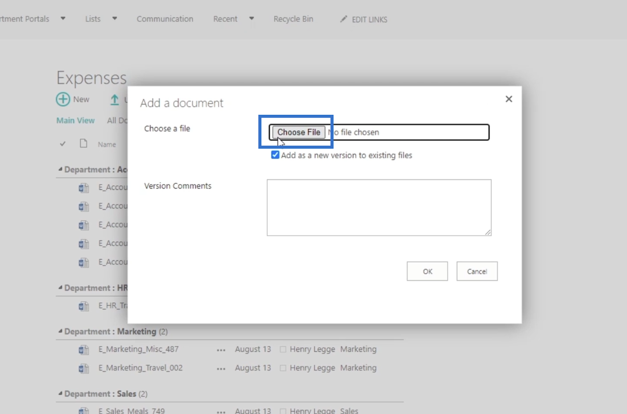Screen dimensions: 627x414
Task: Collapse the first Department group above HR
Action: tap(60, 169)
